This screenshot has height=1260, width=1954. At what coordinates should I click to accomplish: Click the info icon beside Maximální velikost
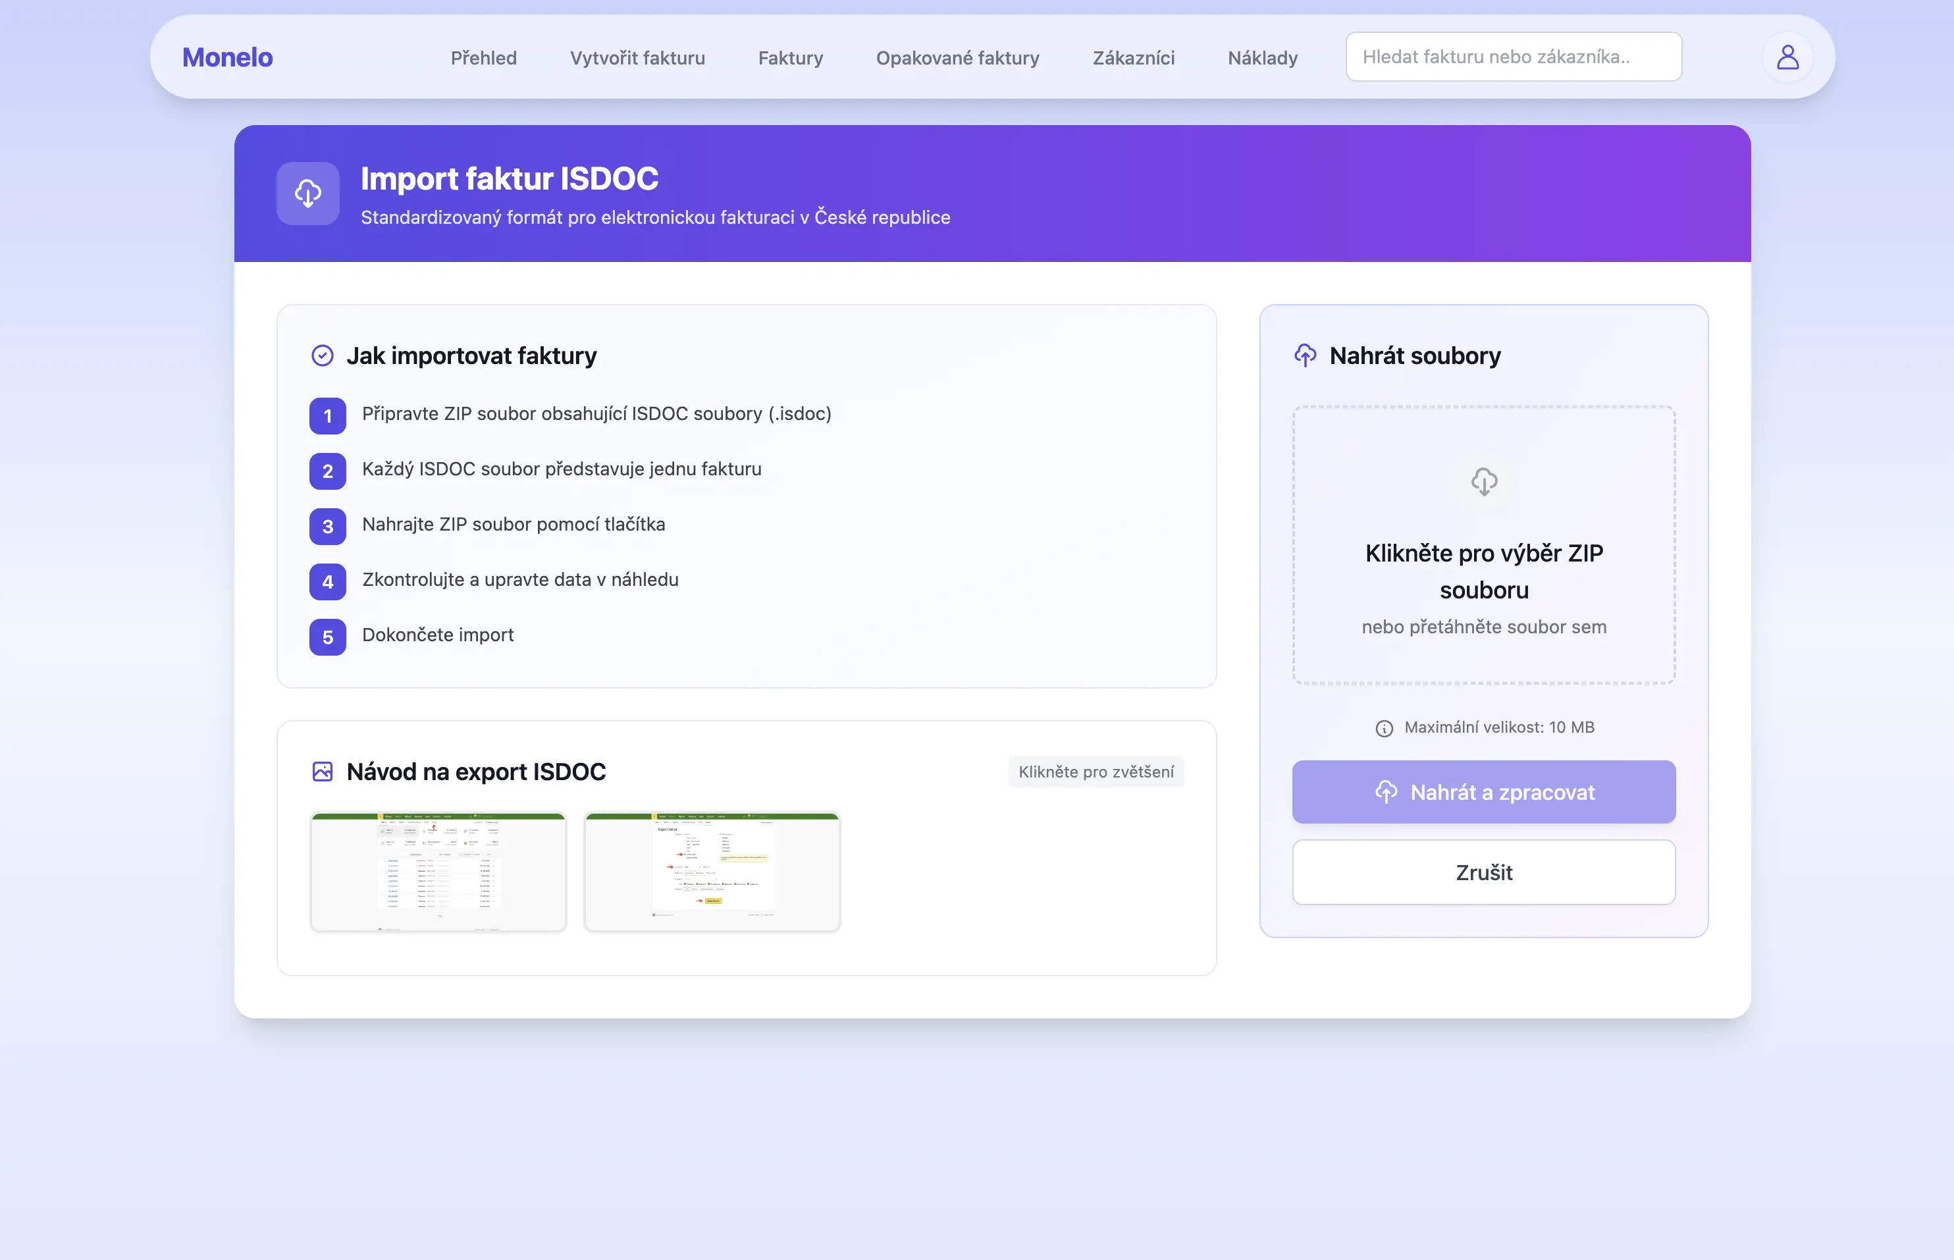tap(1384, 728)
